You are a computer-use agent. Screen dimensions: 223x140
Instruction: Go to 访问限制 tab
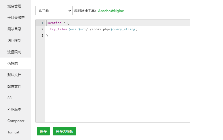point(15,41)
